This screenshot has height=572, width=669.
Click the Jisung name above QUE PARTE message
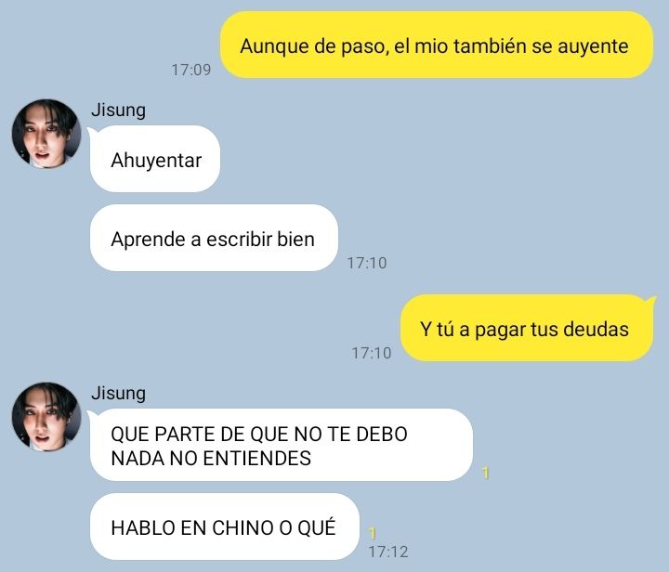coord(119,393)
